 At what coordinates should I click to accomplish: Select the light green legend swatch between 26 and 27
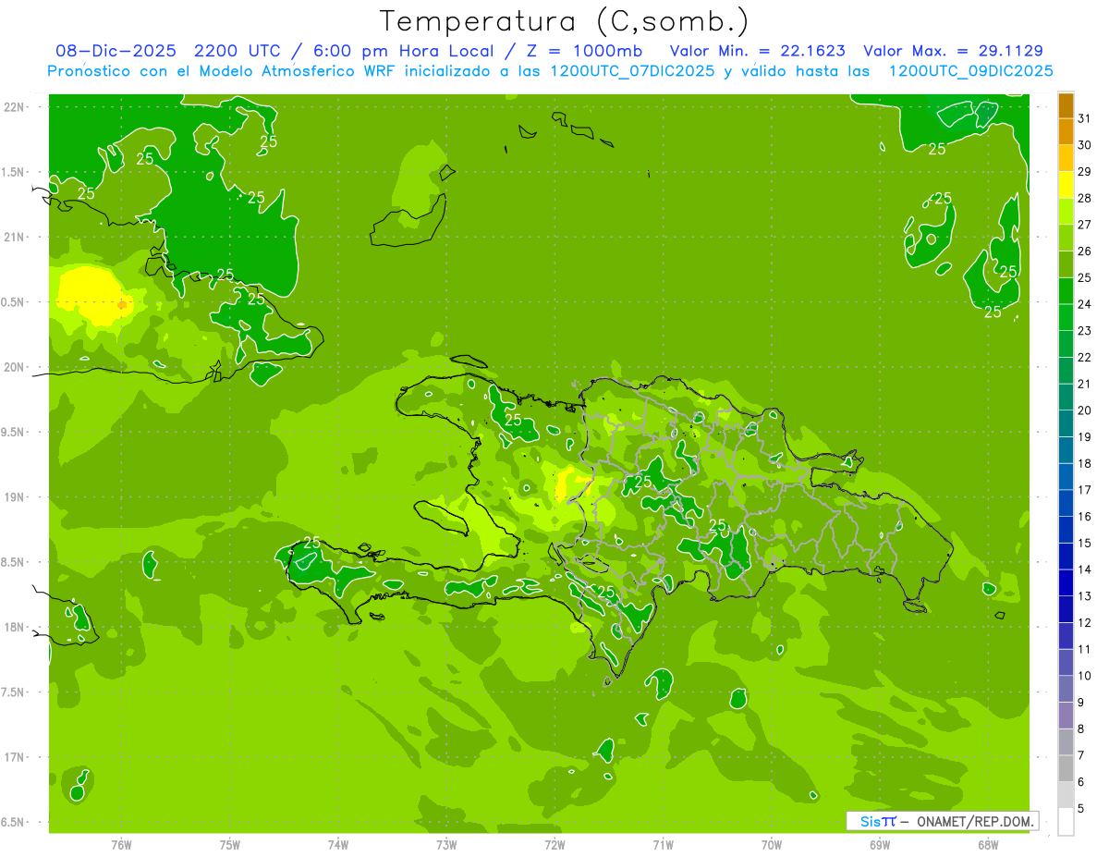click(x=1066, y=238)
